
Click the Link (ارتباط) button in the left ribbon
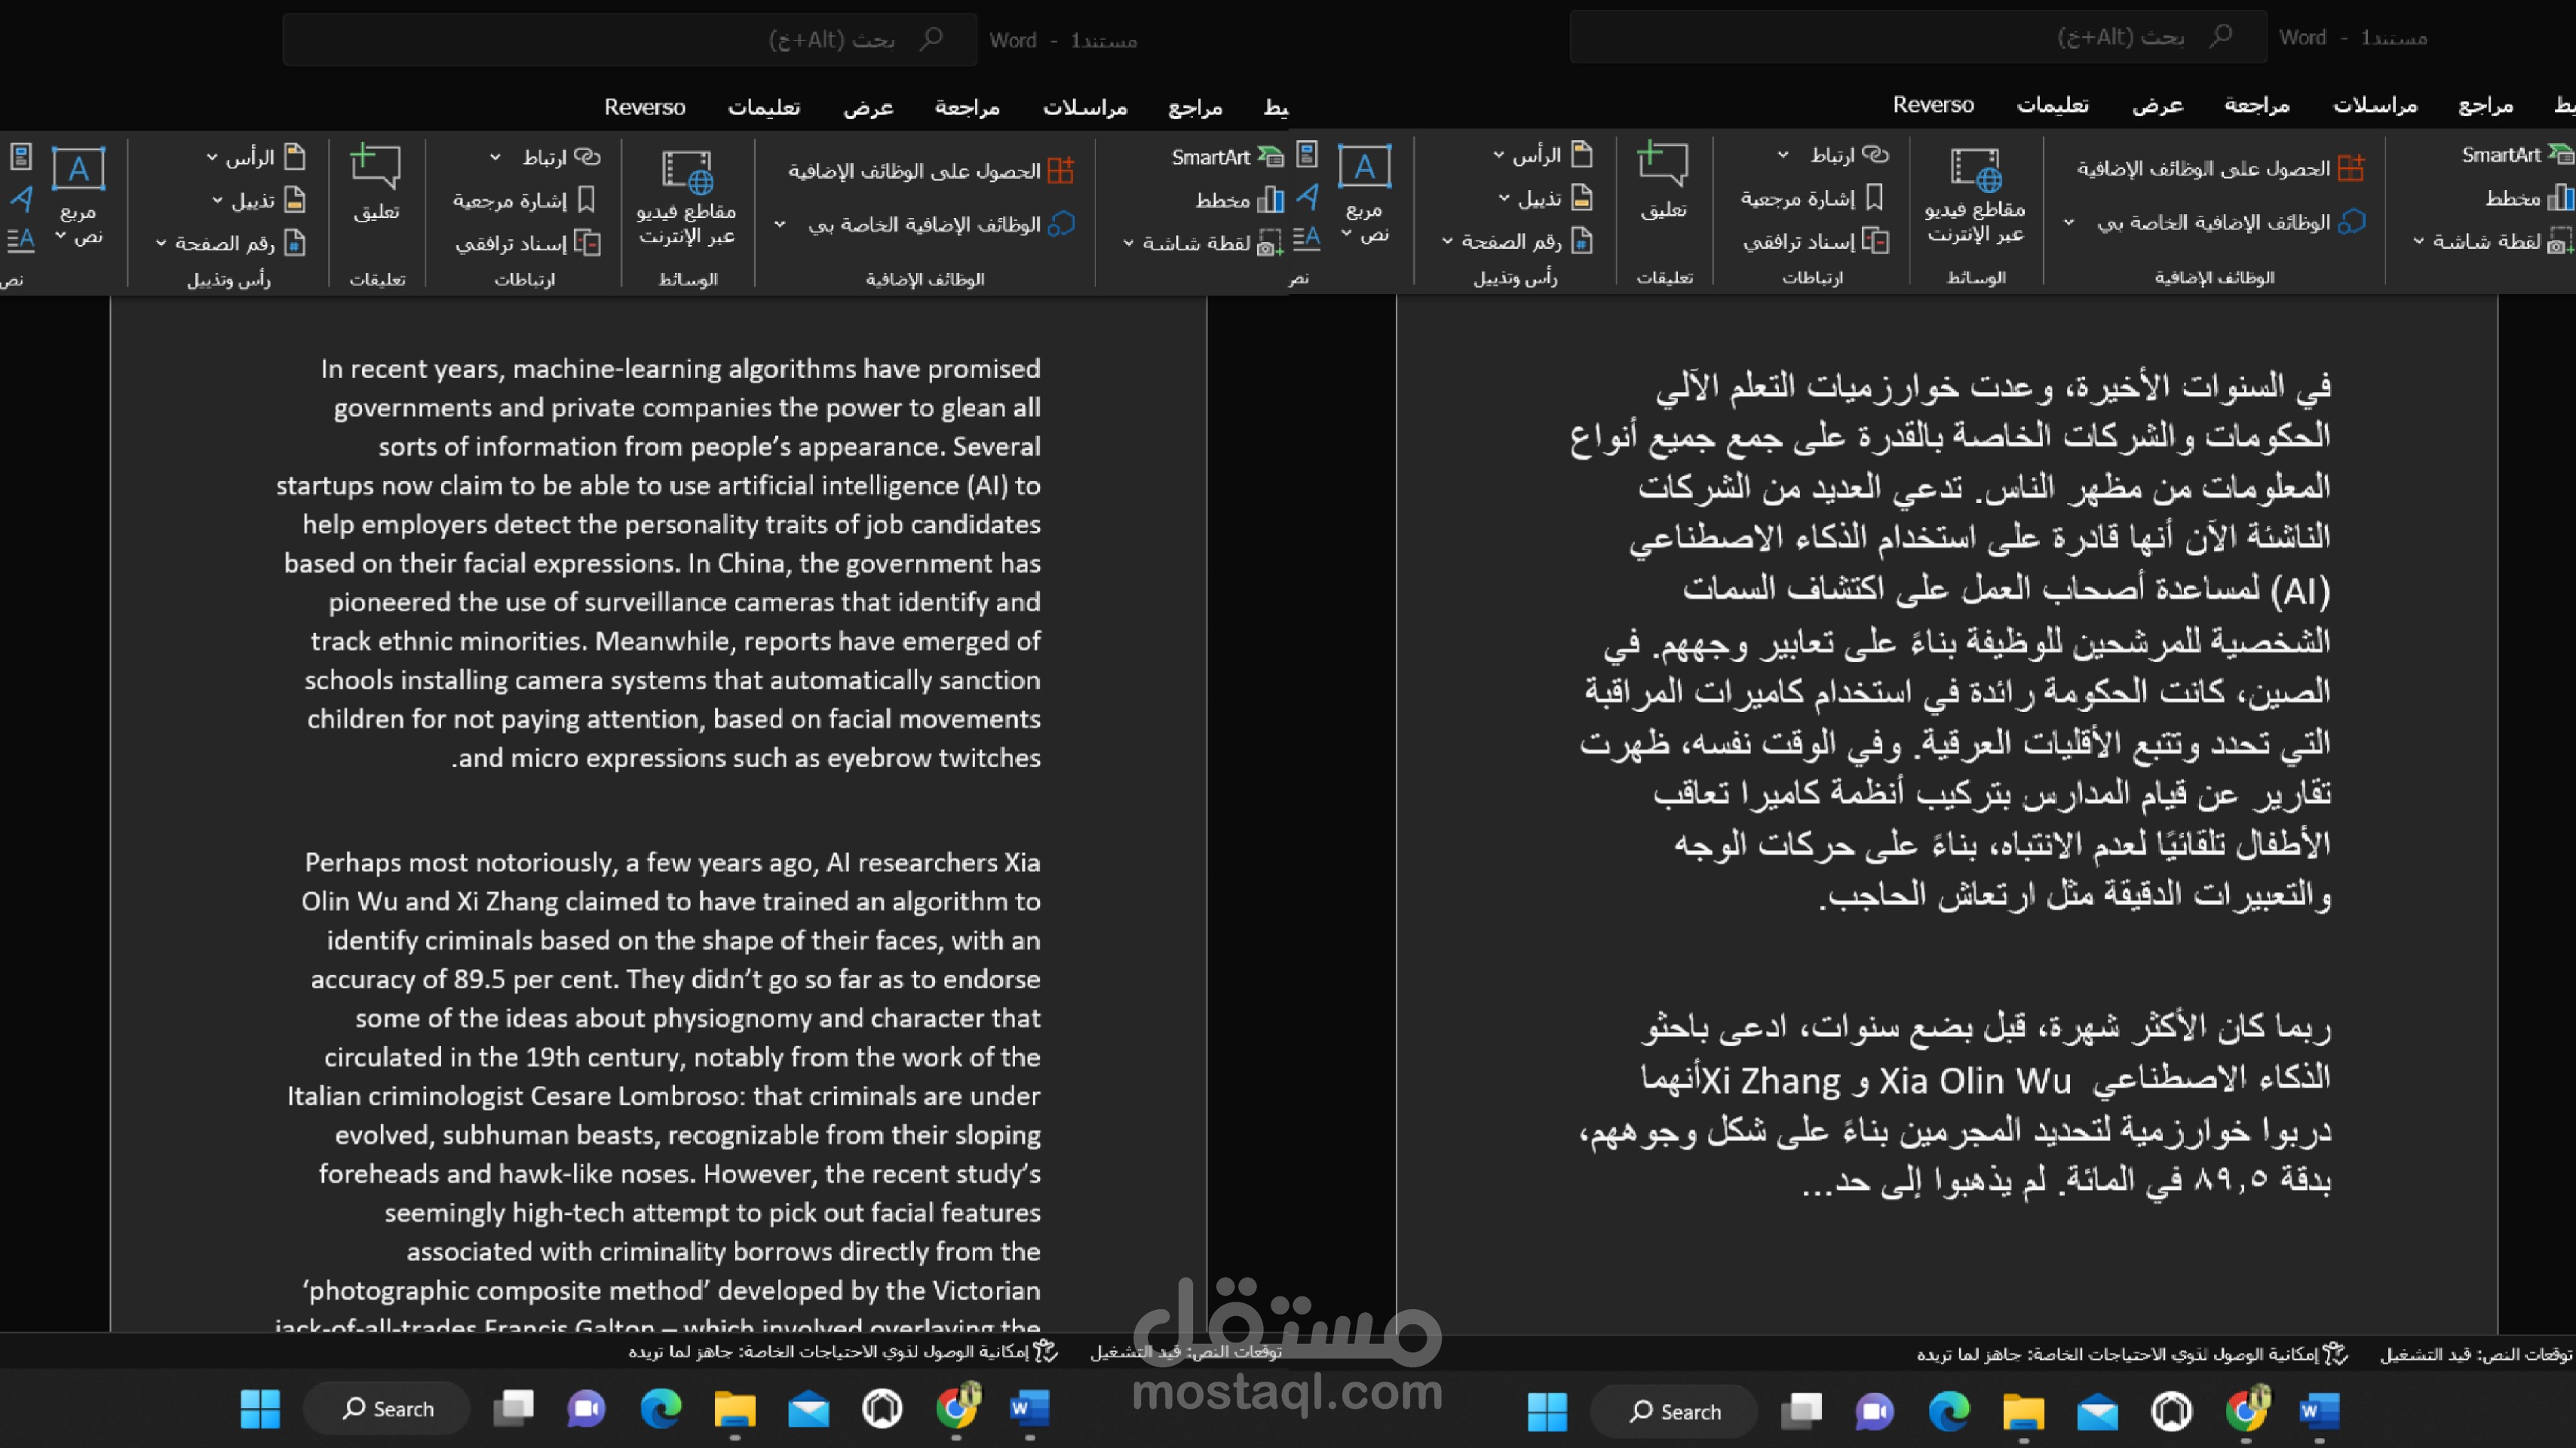tap(560, 157)
